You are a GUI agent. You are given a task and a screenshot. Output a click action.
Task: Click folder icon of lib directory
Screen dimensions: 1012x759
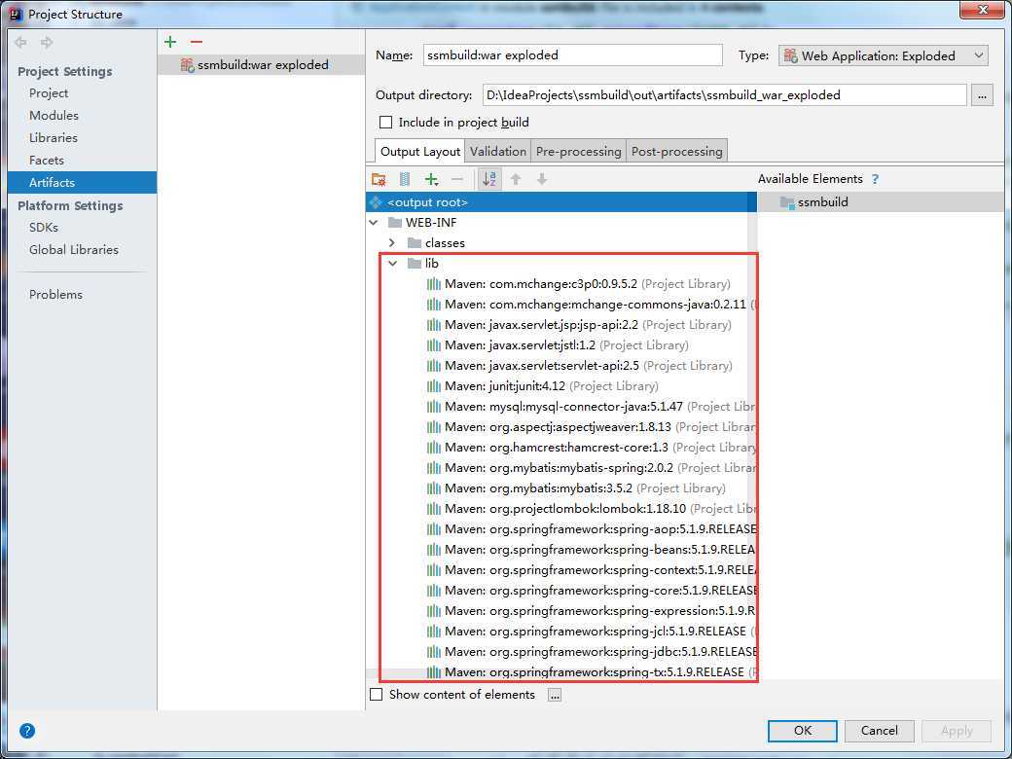click(x=415, y=264)
